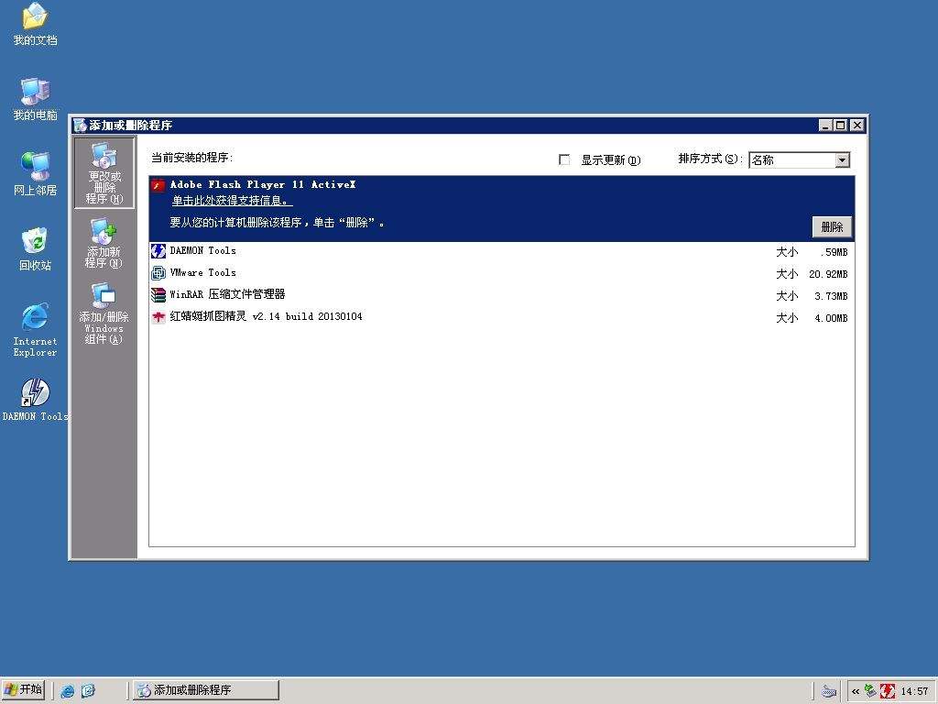
Task: Select the DAEMON Tools row text
Action: [x=202, y=251]
